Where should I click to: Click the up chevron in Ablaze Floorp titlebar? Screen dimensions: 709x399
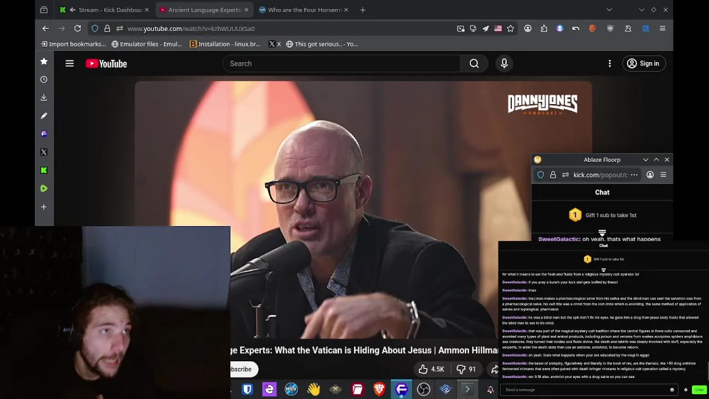click(656, 160)
